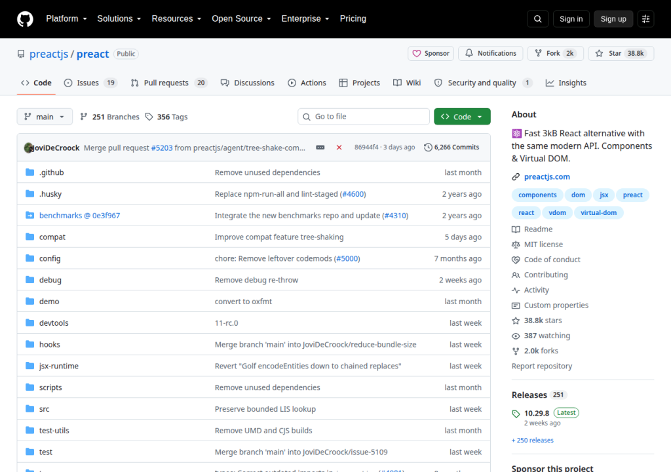Click the hooks folder icon
The width and height of the screenshot is (671, 472).
coord(30,344)
